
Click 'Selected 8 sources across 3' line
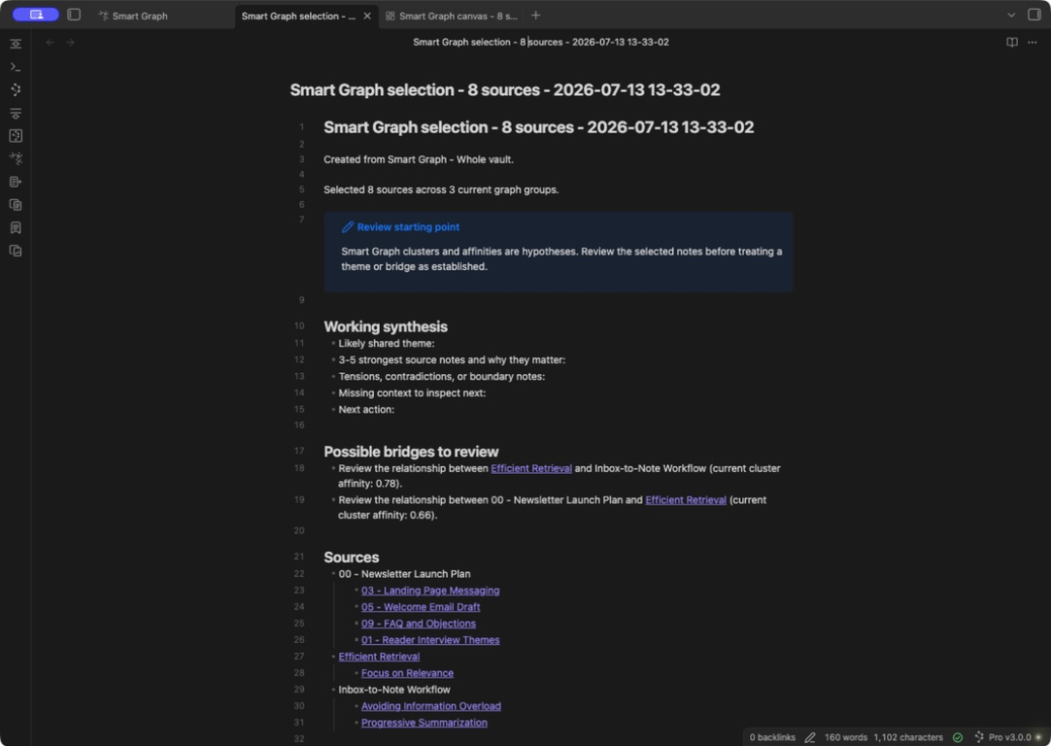pos(441,189)
